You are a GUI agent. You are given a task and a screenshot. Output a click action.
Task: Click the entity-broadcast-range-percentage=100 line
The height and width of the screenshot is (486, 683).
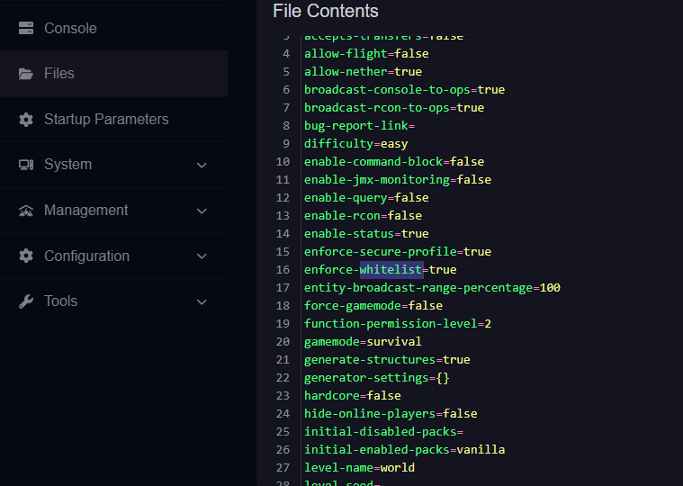click(432, 287)
